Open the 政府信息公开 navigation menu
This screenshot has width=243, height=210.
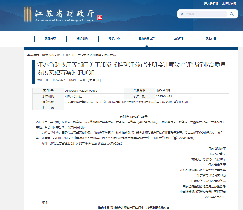[147, 39]
